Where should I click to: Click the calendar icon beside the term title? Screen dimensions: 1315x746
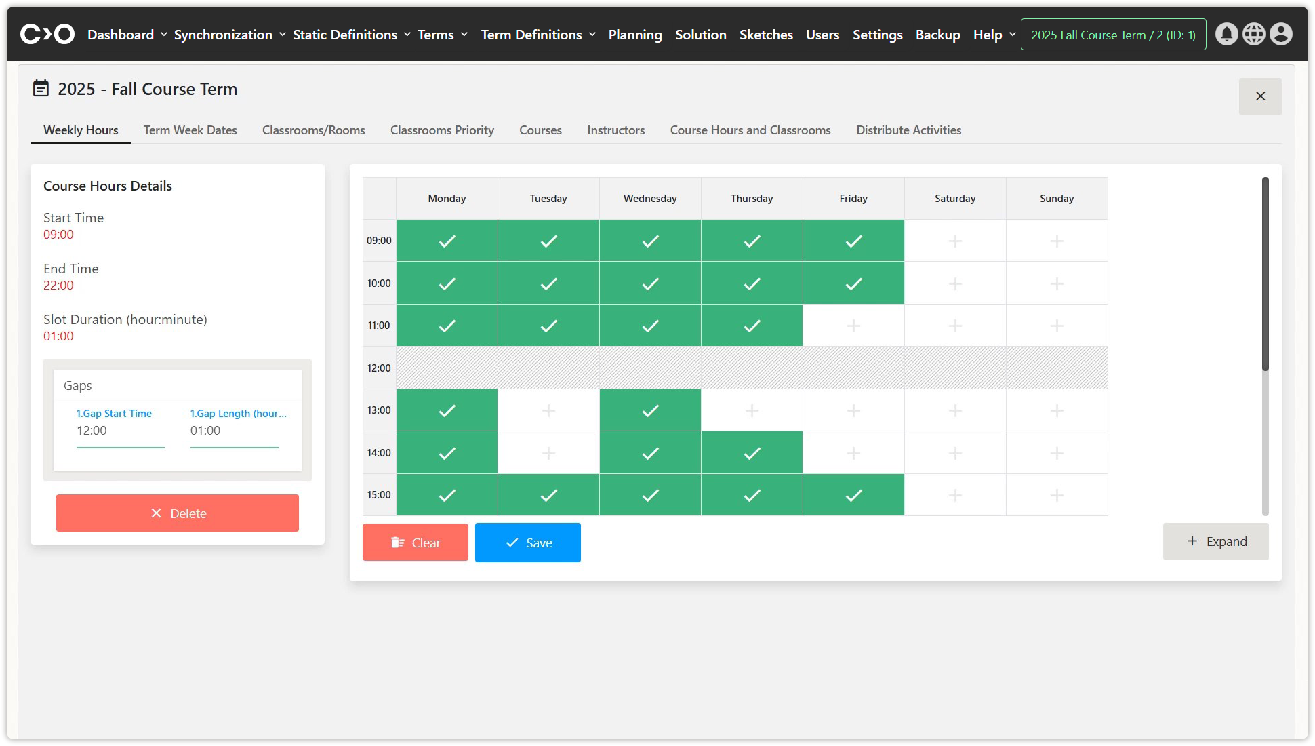(41, 89)
